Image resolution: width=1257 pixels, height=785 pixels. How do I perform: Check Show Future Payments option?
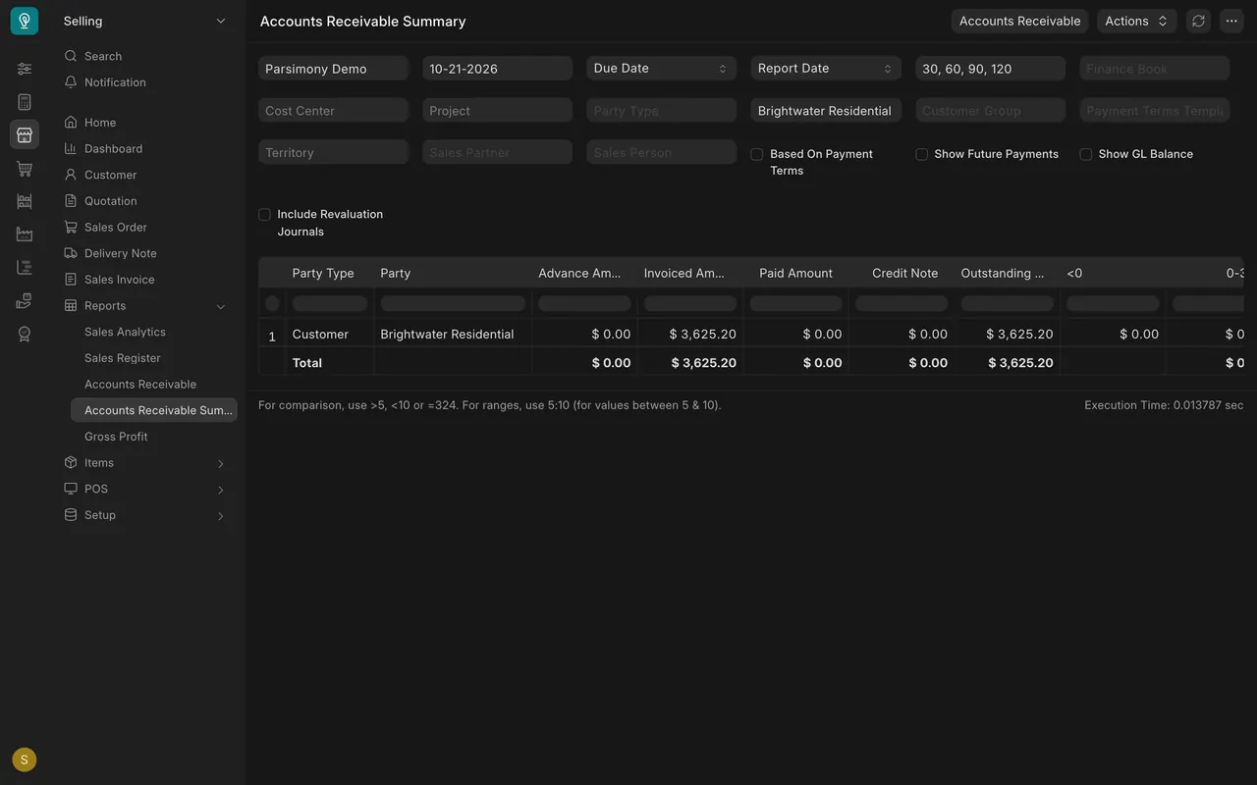click(921, 154)
